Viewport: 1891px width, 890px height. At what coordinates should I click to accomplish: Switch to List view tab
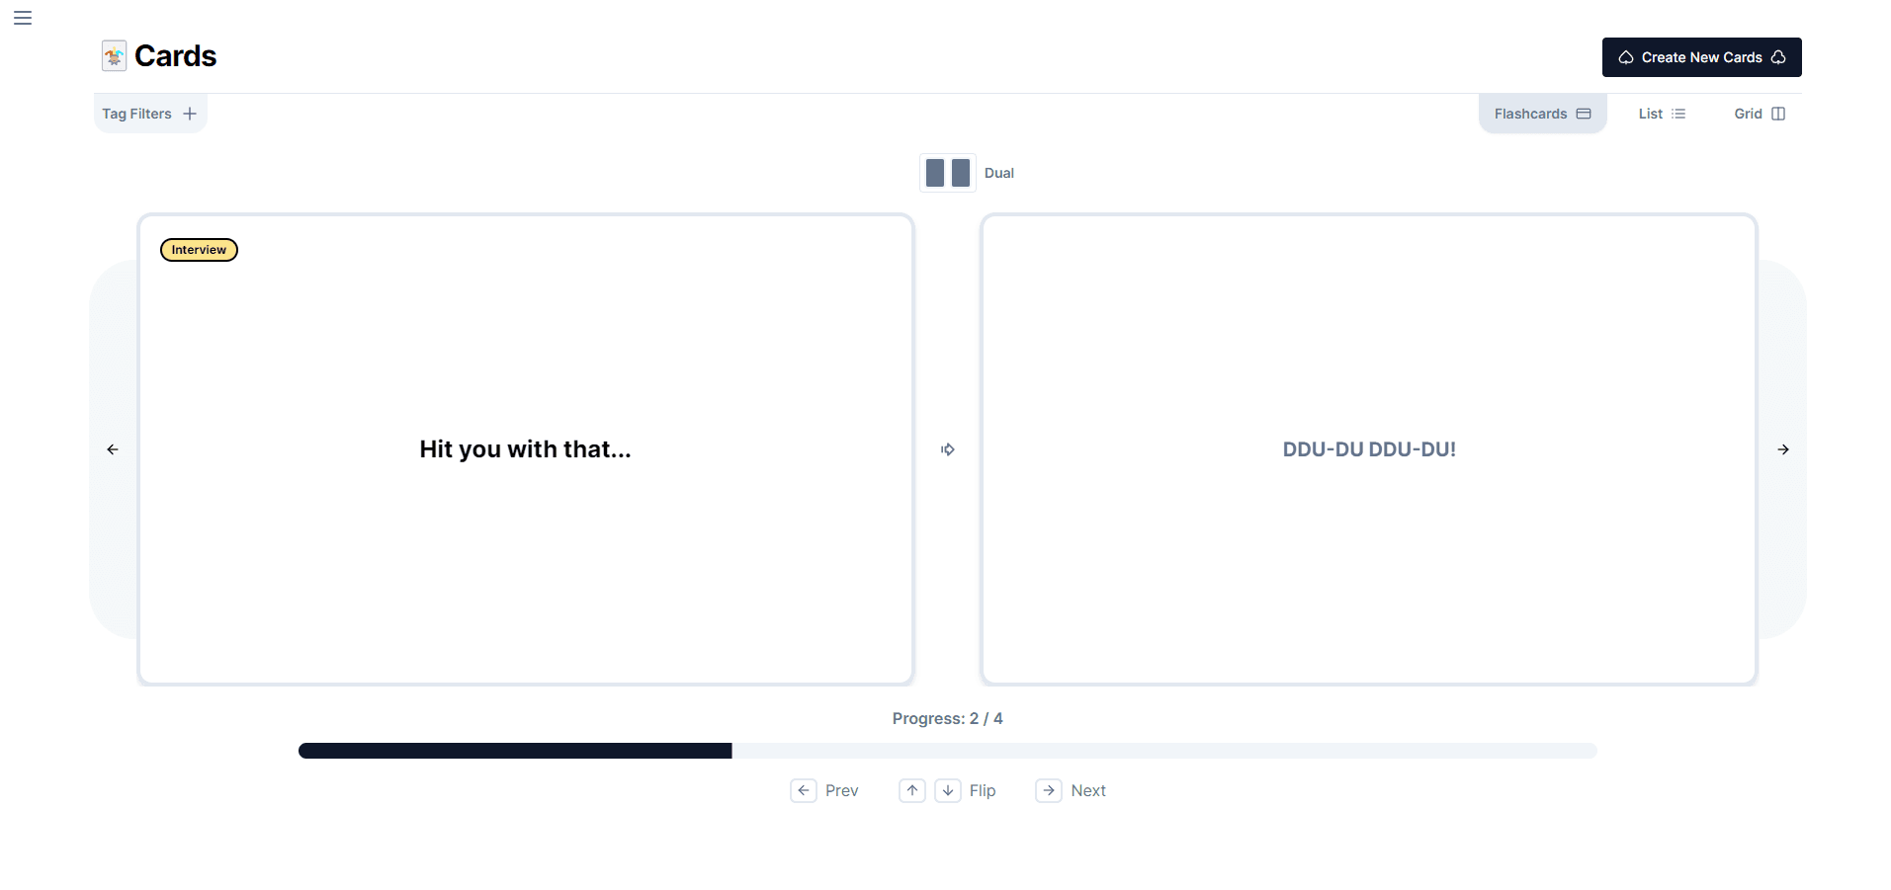[1662, 114]
